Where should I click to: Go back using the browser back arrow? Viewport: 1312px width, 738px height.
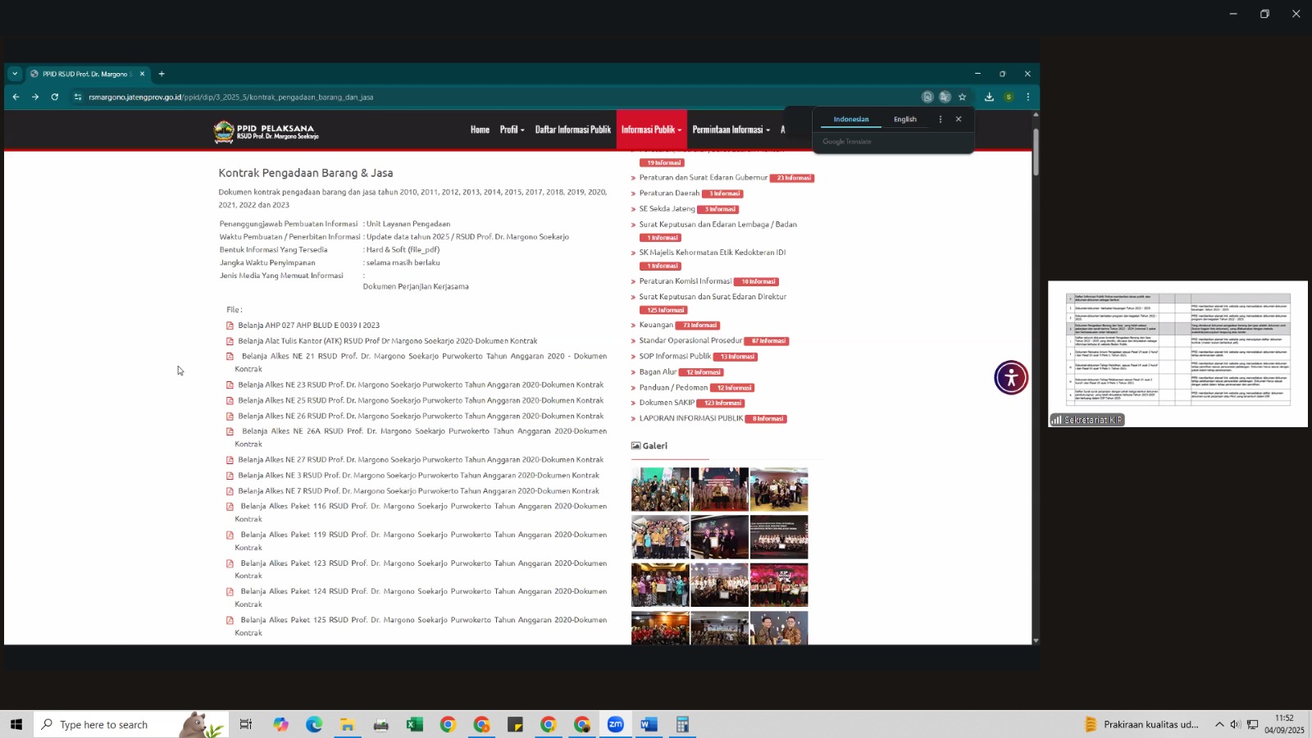click(x=16, y=97)
